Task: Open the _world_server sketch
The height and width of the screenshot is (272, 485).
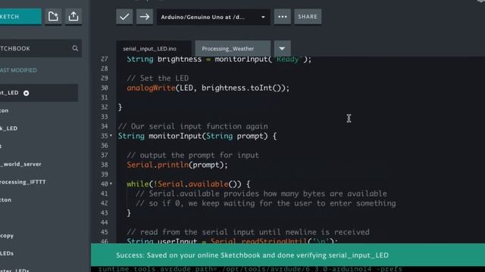Action: [x=20, y=164]
